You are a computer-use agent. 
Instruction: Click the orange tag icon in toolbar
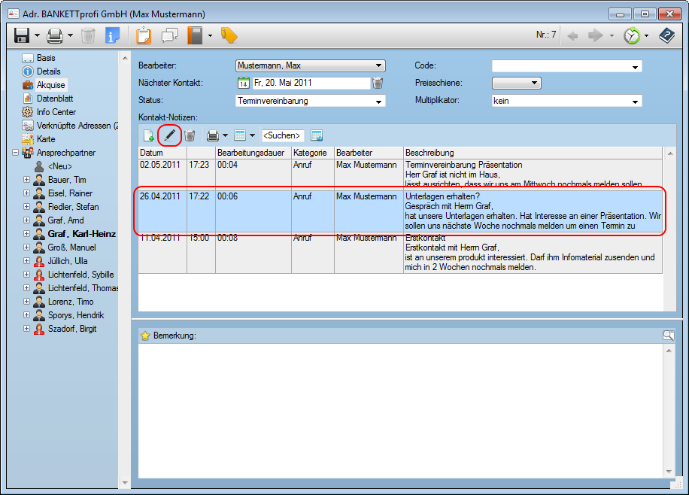pyautogui.click(x=229, y=35)
